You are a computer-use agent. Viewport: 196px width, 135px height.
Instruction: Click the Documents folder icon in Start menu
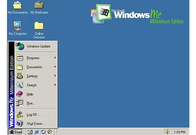(20, 67)
